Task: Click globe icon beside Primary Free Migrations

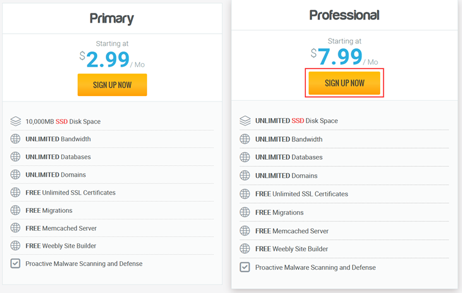Action: tap(15, 210)
